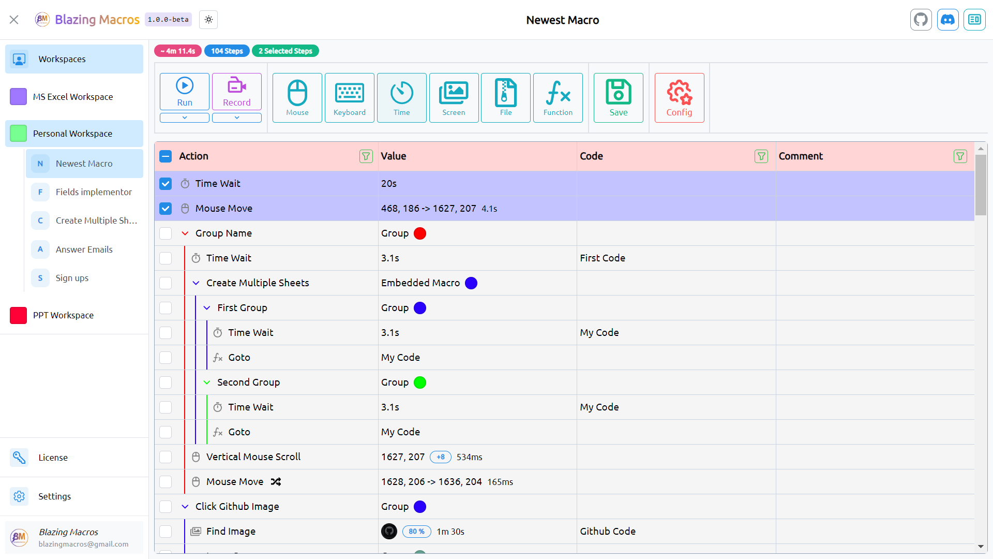Close the sidebar with the X icon

point(14,20)
